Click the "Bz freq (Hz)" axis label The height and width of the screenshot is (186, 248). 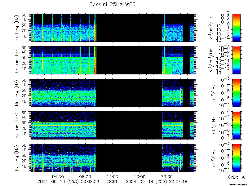[17, 158]
